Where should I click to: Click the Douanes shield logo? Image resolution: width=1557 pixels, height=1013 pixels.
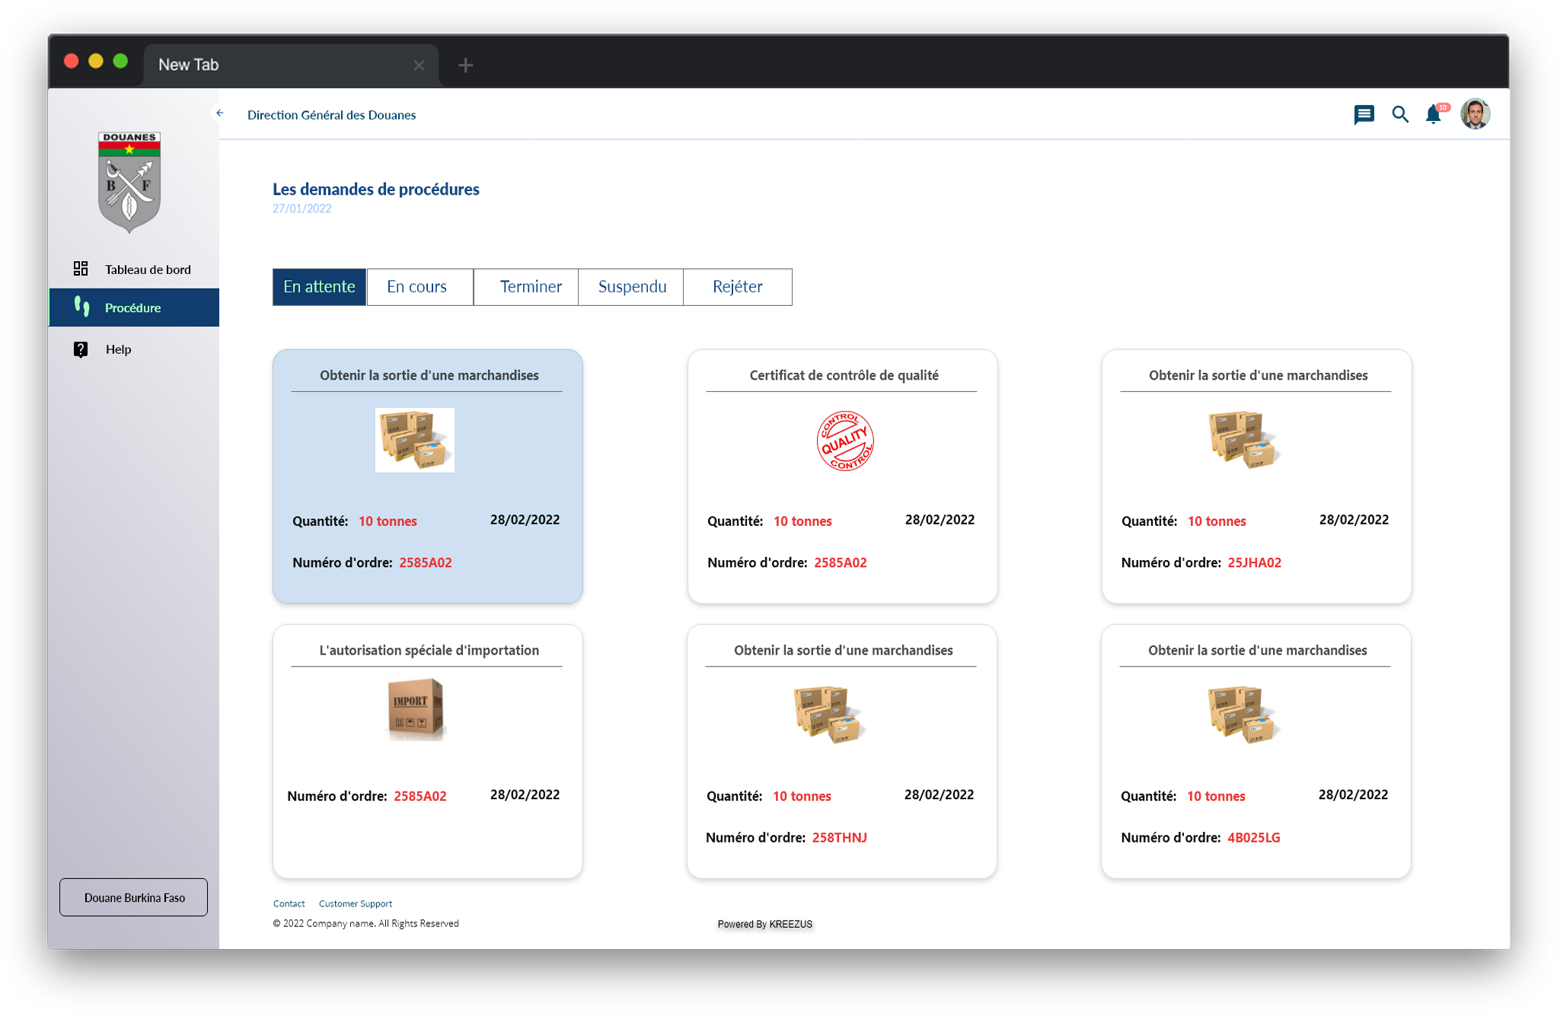click(x=129, y=182)
